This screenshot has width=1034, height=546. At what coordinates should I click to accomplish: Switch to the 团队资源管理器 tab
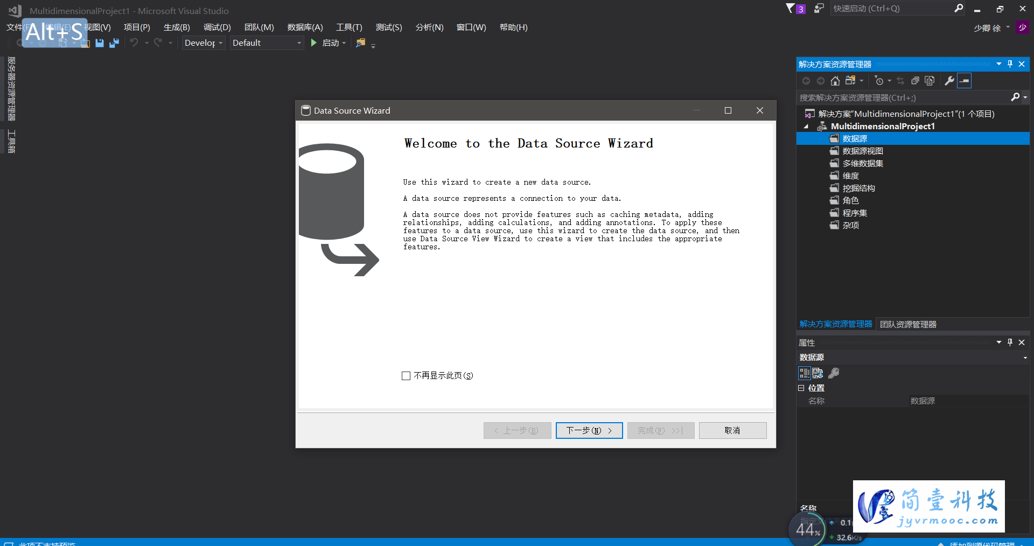coord(908,324)
